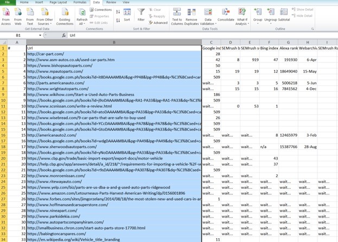The height and width of the screenshot is (242, 338).
Task: Open Existing Connections
Action: coord(65,17)
